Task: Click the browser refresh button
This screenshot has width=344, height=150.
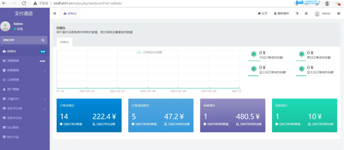Action: [x=24, y=3]
